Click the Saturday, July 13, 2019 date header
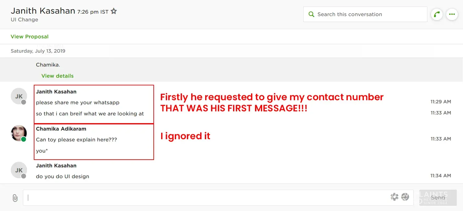 [38, 51]
